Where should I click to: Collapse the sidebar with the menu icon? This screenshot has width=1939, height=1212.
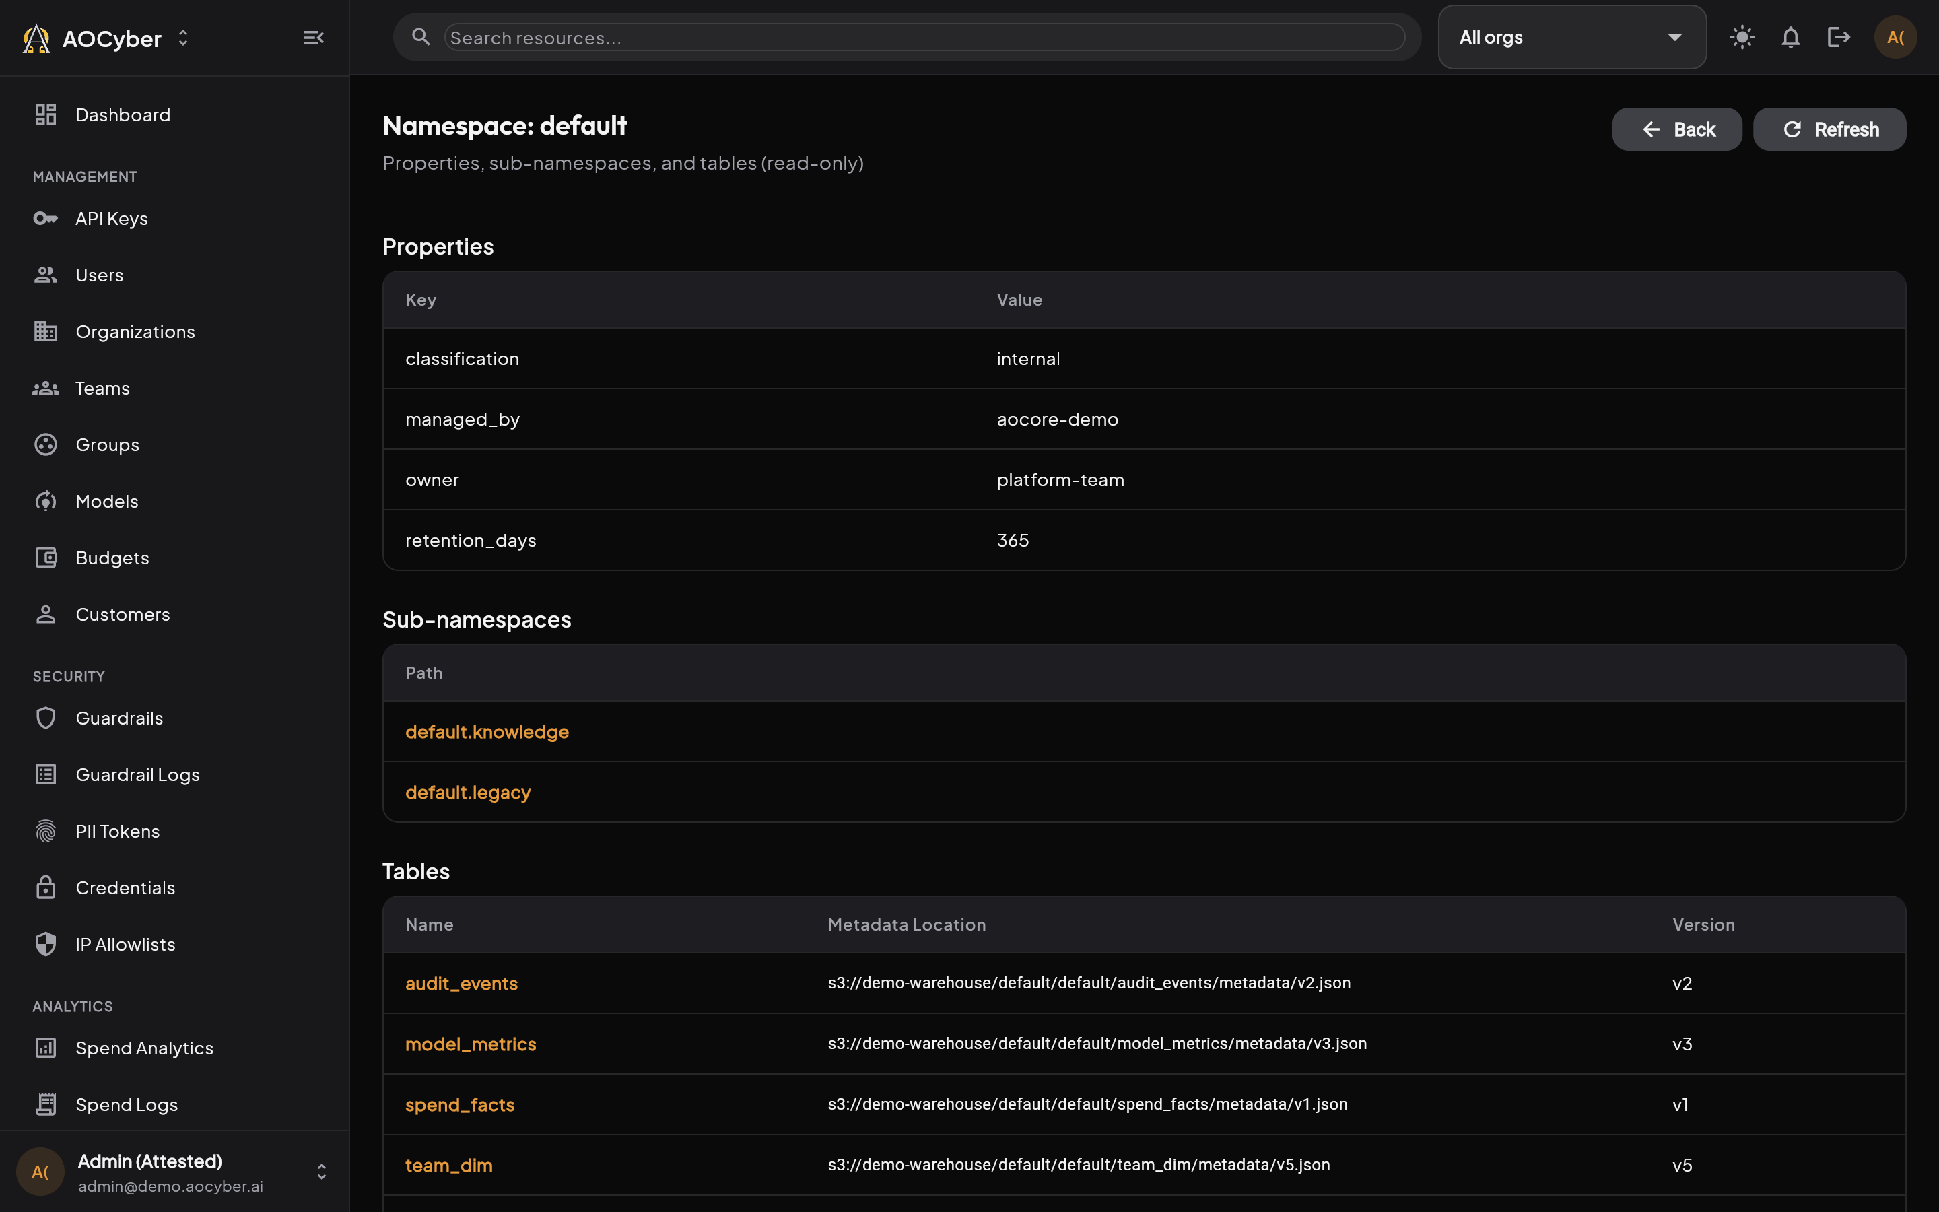[x=313, y=38]
